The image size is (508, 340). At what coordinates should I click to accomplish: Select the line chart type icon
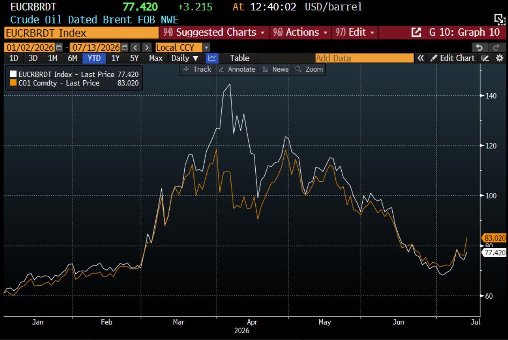coord(212,58)
